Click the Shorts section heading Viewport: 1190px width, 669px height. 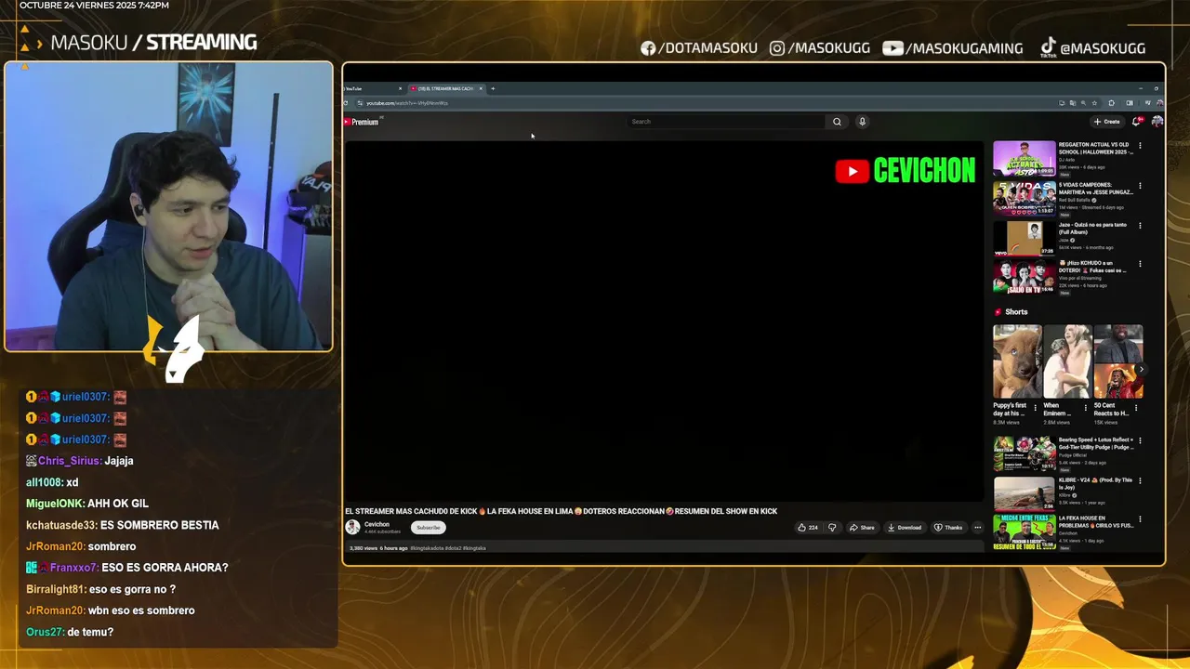tap(1016, 312)
